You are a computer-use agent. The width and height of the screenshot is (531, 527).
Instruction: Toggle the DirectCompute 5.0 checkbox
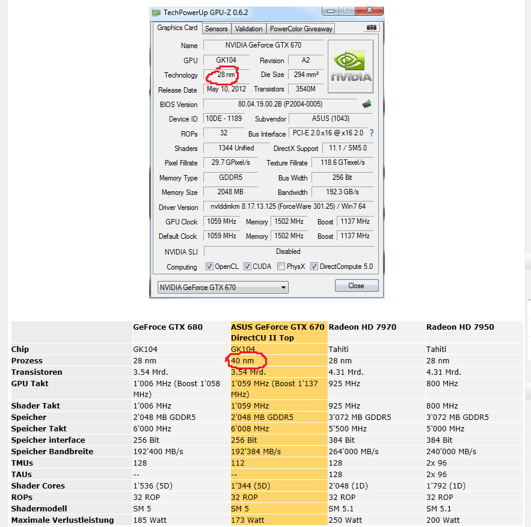(x=314, y=267)
